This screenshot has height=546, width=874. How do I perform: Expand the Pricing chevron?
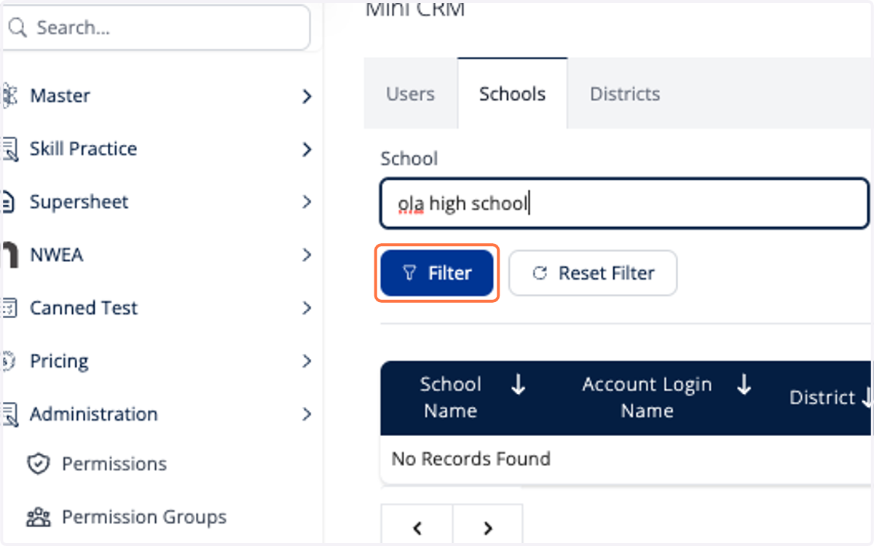pos(307,361)
